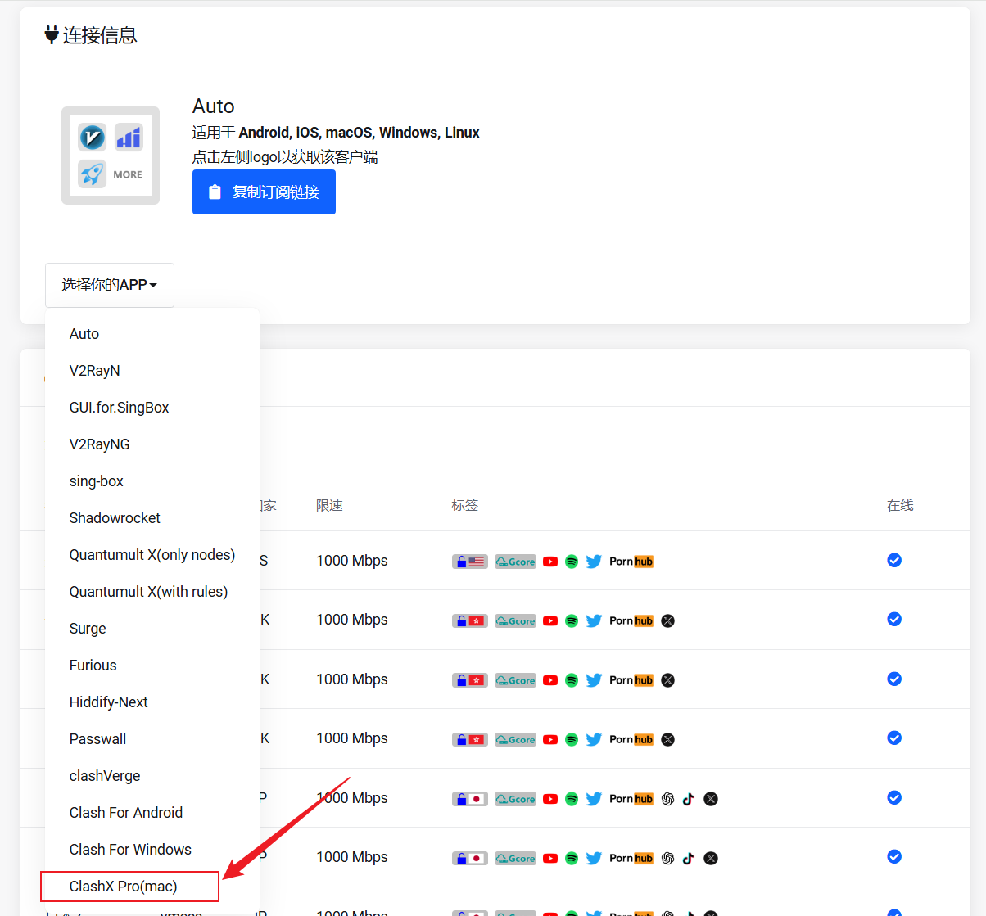Pick sing-box from the app menu
This screenshot has height=916, width=986.
click(x=152, y=481)
